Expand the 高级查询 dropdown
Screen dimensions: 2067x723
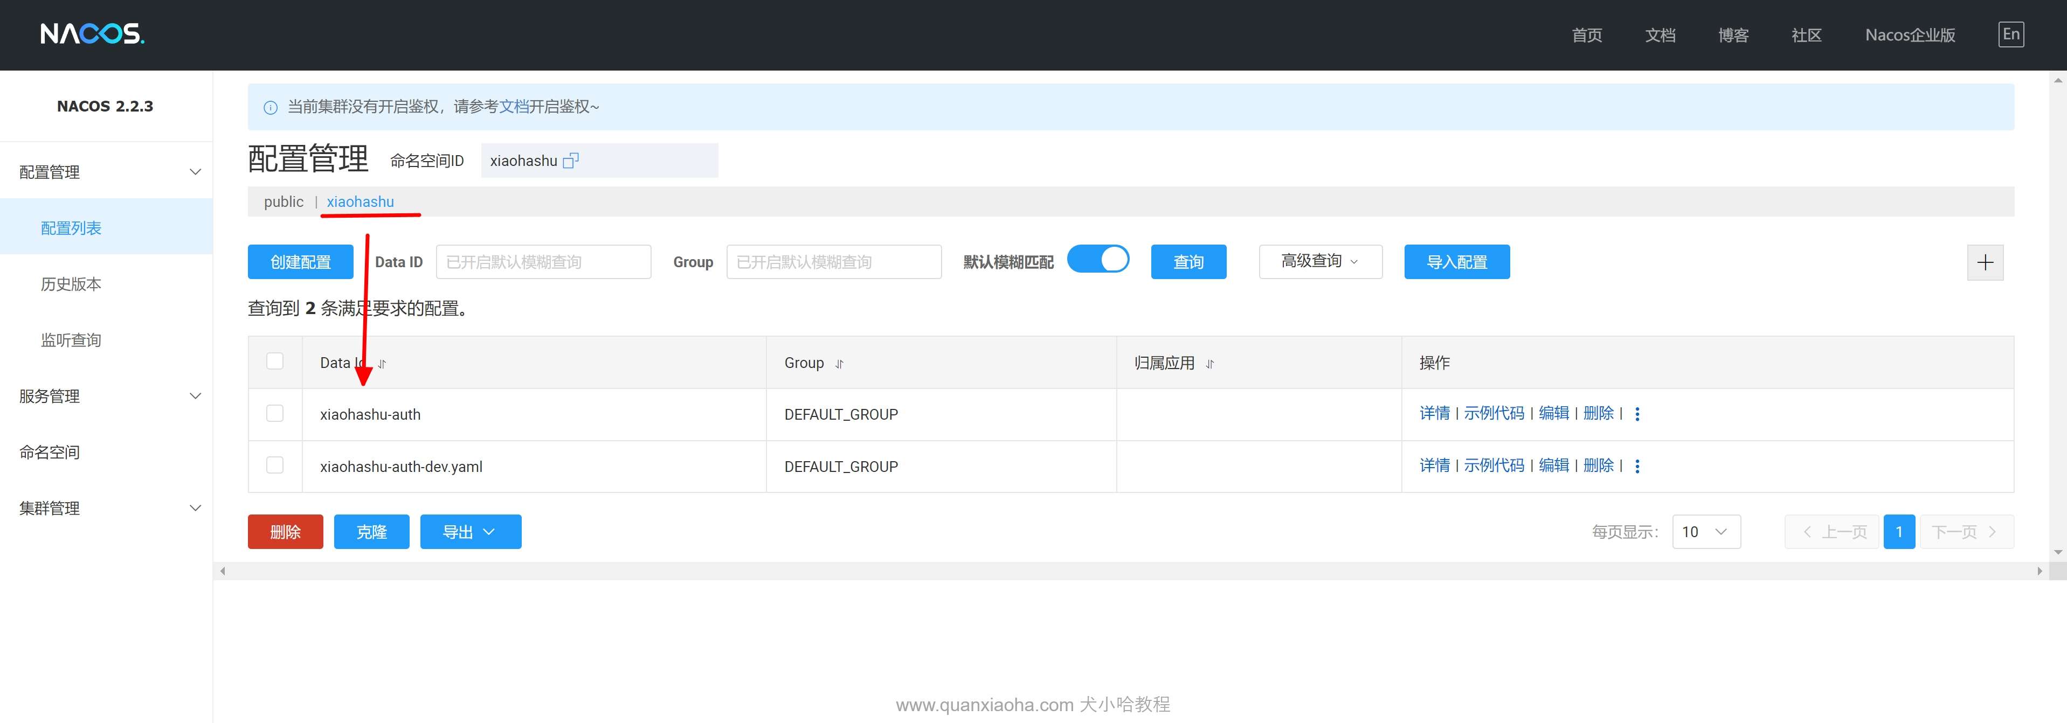pos(1320,262)
